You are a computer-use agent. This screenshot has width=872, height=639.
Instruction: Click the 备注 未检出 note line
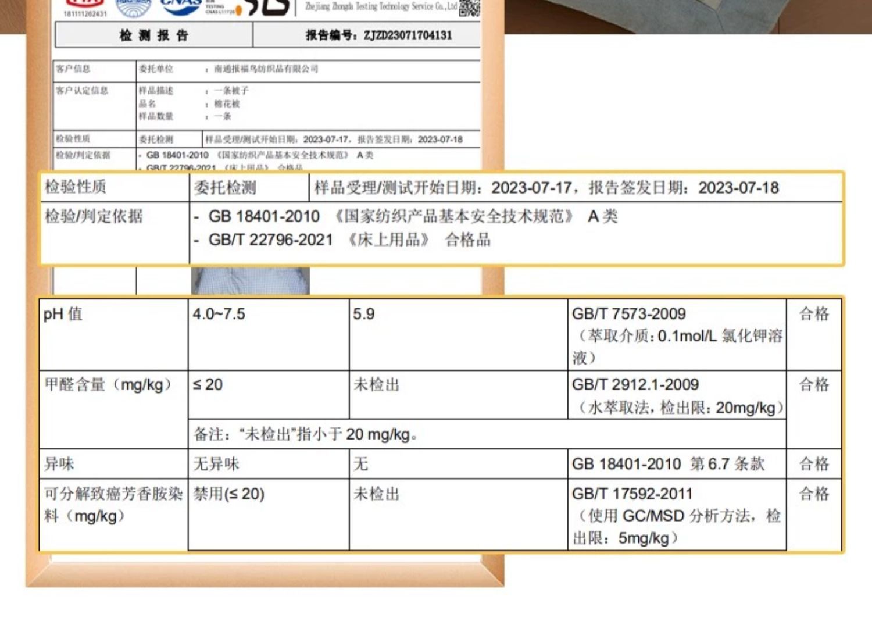point(305,434)
